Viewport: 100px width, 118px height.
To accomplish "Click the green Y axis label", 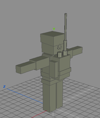I will (54, 29).
